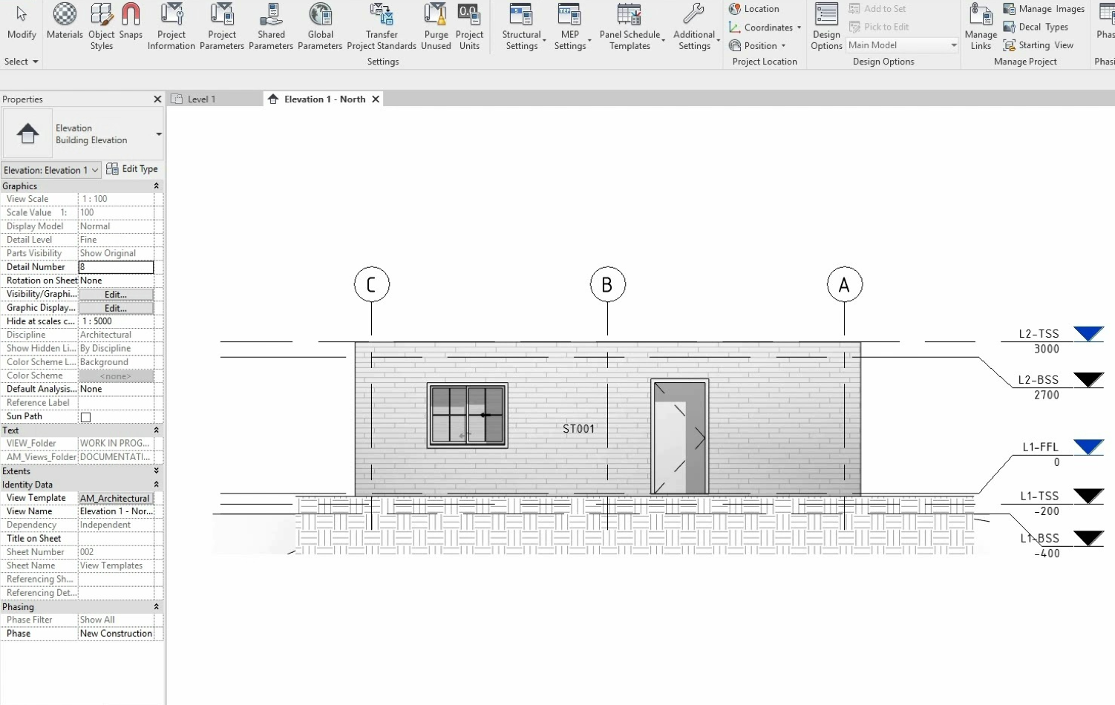Open Global Parameters dialog
Image resolution: width=1115 pixels, height=705 pixels.
click(320, 26)
